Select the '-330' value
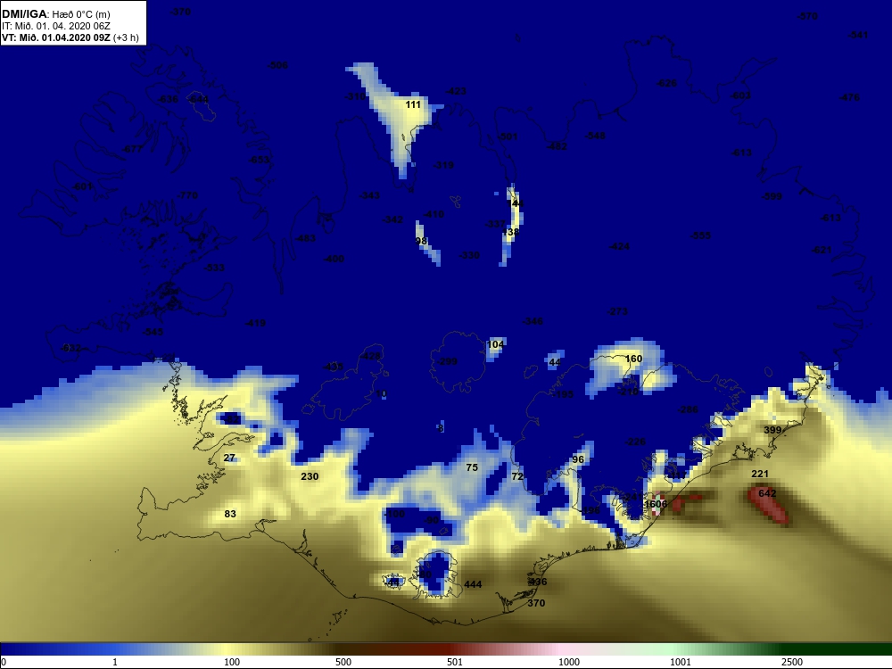This screenshot has width=892, height=669. tap(469, 255)
